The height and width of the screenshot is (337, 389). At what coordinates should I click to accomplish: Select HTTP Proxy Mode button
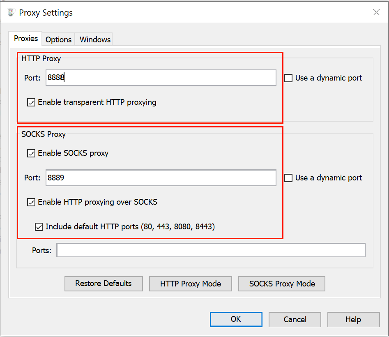(x=191, y=284)
